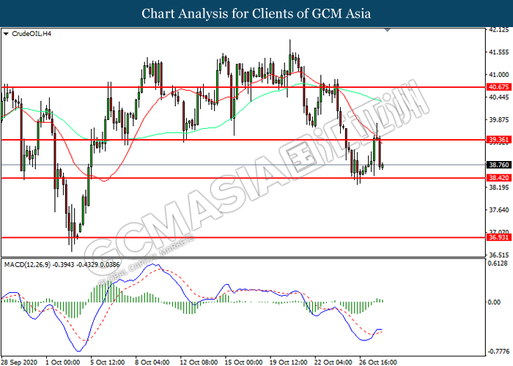
Task: Click the 41.000 price axis value
Action: [499, 75]
